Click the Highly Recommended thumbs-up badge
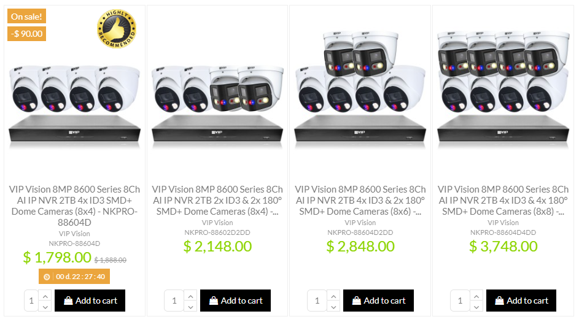This screenshot has width=579, height=322. point(117,29)
